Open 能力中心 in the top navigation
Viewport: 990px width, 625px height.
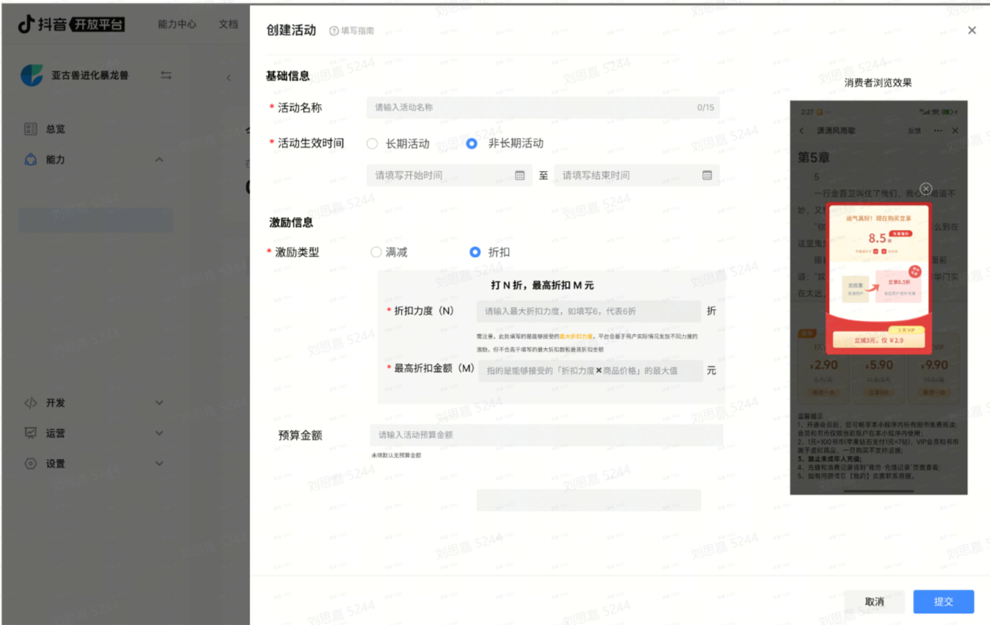pyautogui.click(x=177, y=24)
